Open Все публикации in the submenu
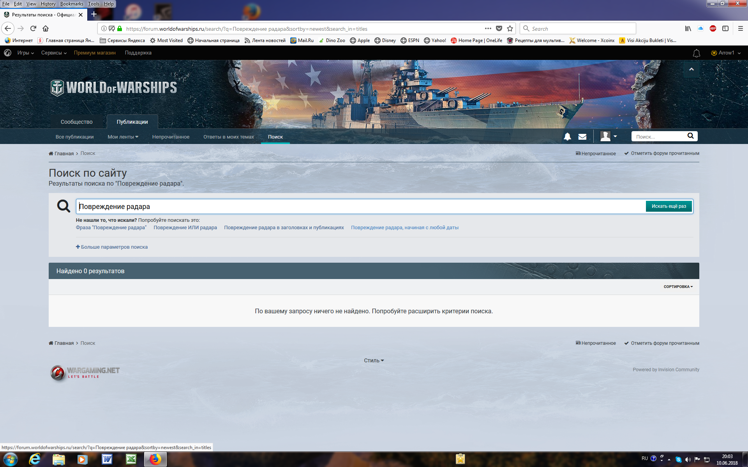Viewport: 748px width, 467px height. click(x=74, y=137)
